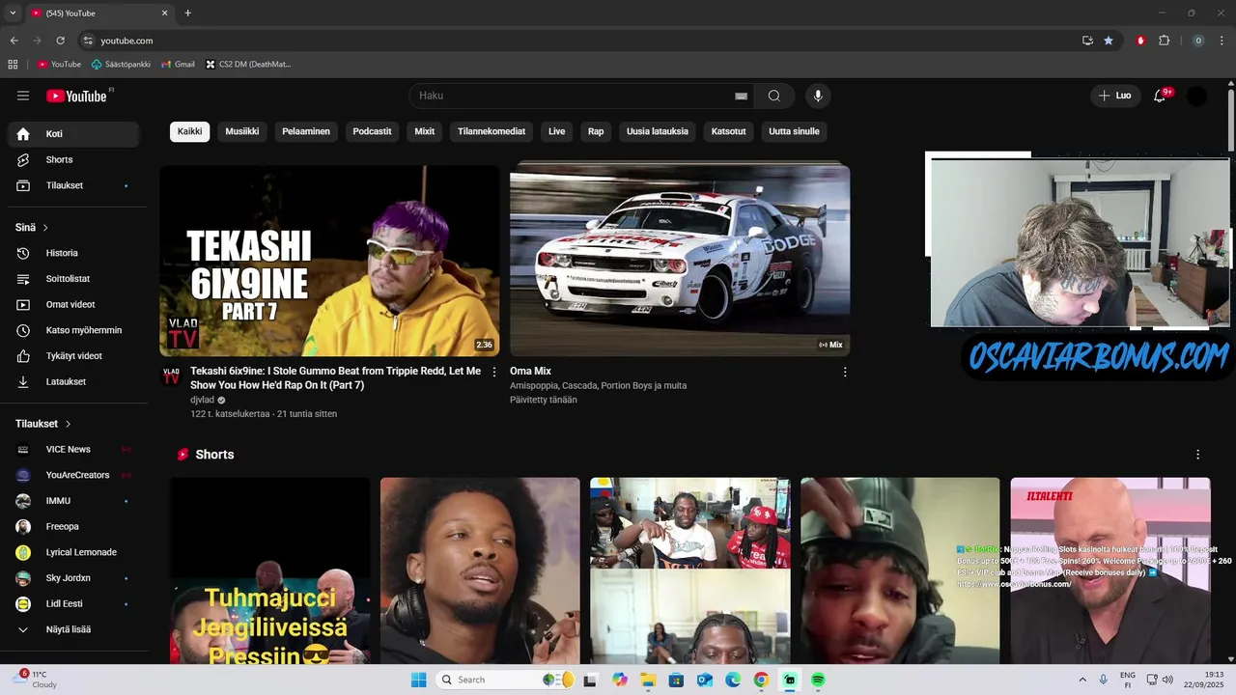Open account avatar menu
The width and height of the screenshot is (1236, 695).
tap(1196, 96)
